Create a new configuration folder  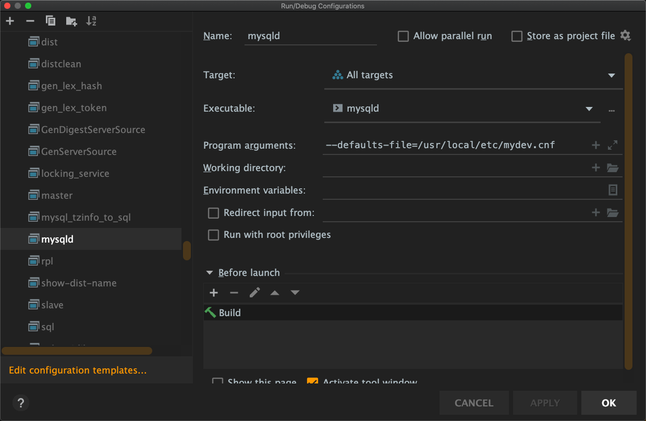coord(71,21)
